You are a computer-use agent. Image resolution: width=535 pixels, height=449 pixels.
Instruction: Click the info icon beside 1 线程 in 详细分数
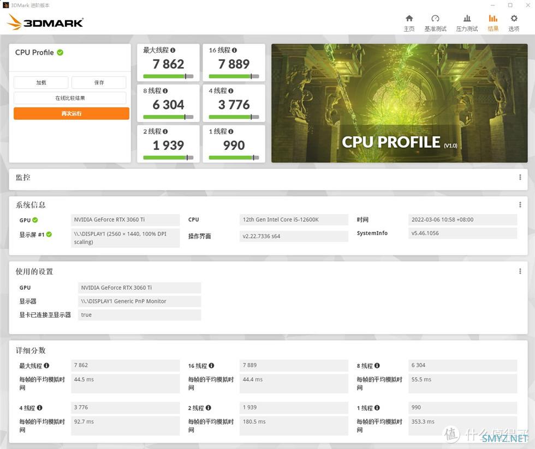click(377, 408)
